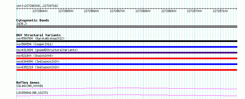Click the chr2:227286308..227287162 region label
The width and height of the screenshot is (245, 99).
click(37, 6)
